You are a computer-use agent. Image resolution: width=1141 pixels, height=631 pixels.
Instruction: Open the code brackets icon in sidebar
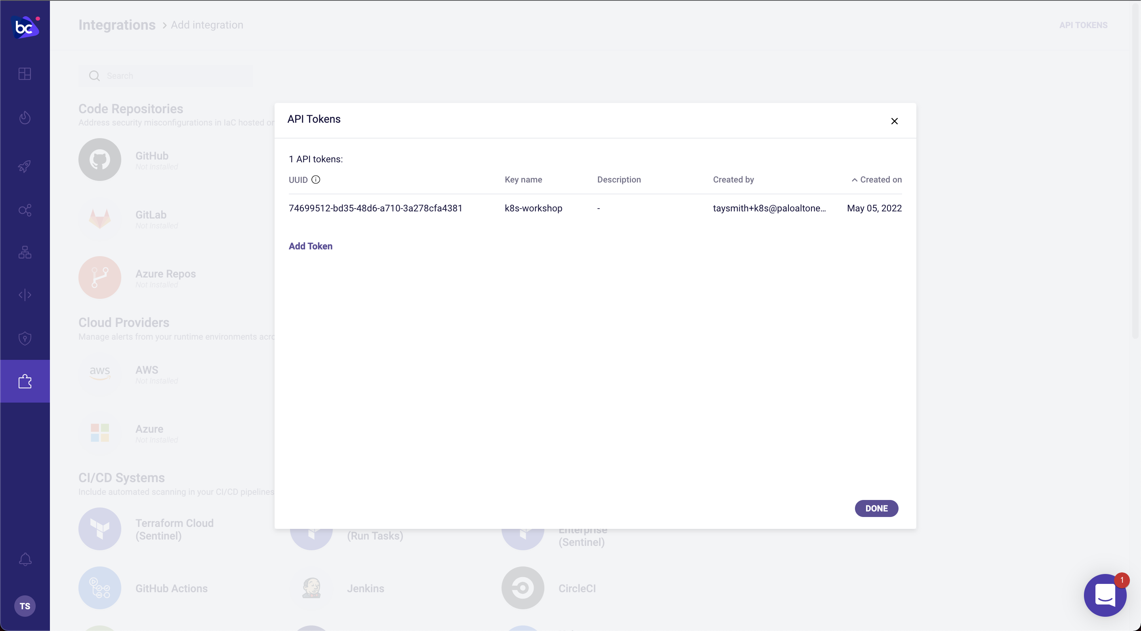pyautogui.click(x=25, y=295)
